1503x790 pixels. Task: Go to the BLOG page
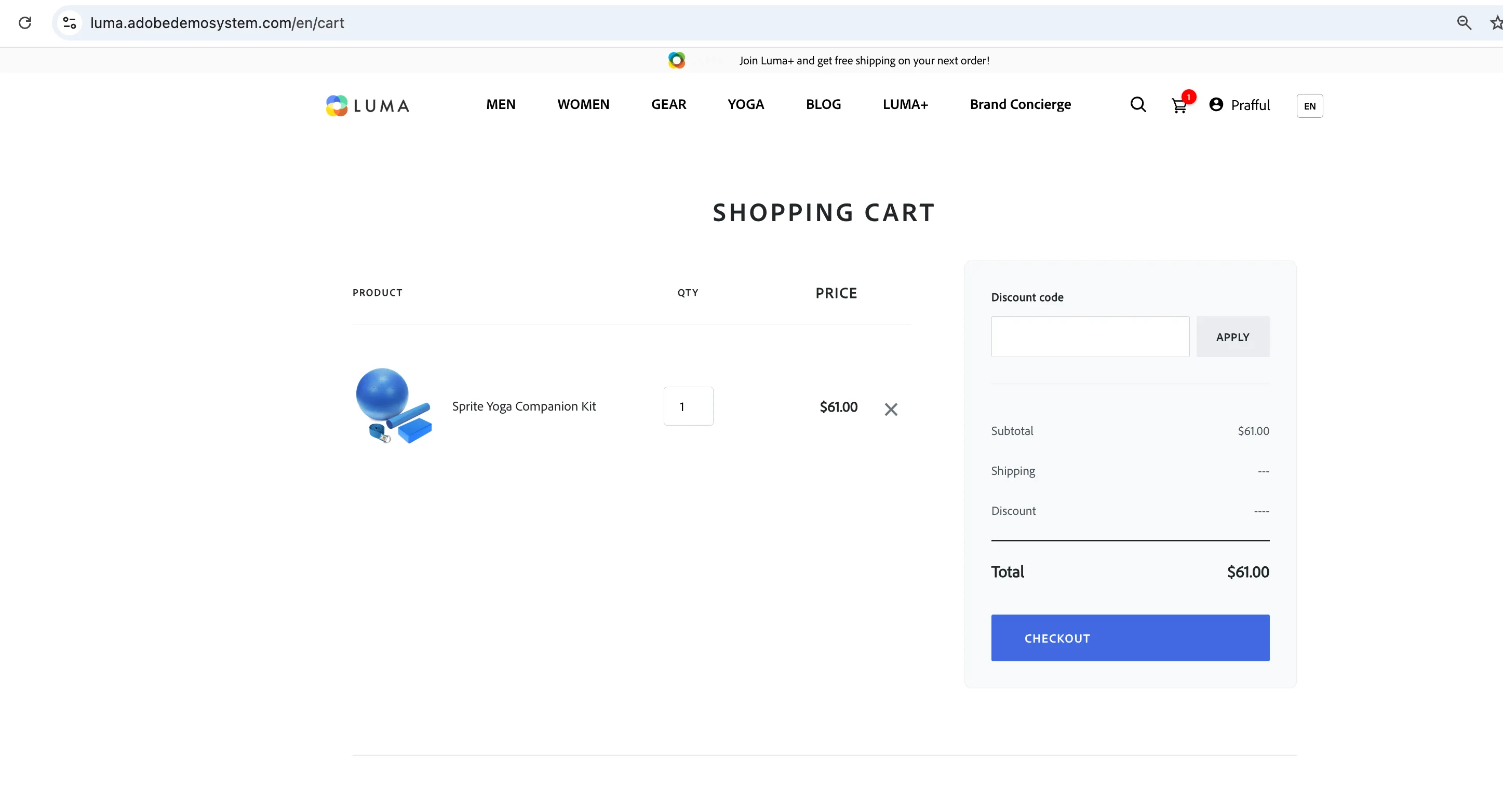(823, 104)
